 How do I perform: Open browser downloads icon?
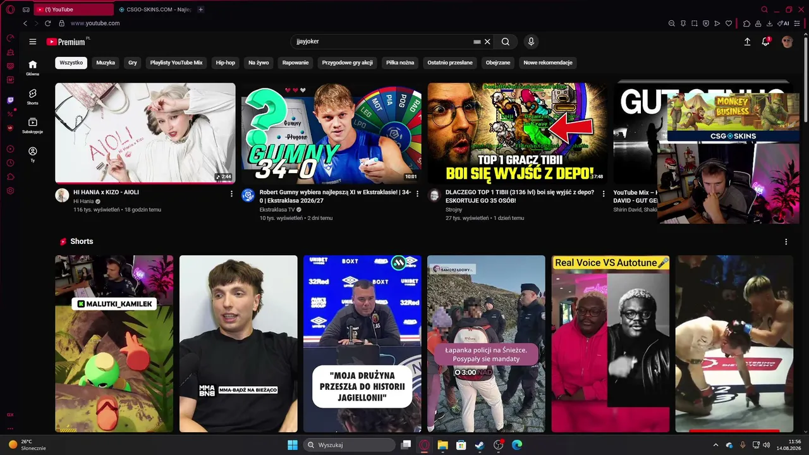pyautogui.click(x=769, y=23)
